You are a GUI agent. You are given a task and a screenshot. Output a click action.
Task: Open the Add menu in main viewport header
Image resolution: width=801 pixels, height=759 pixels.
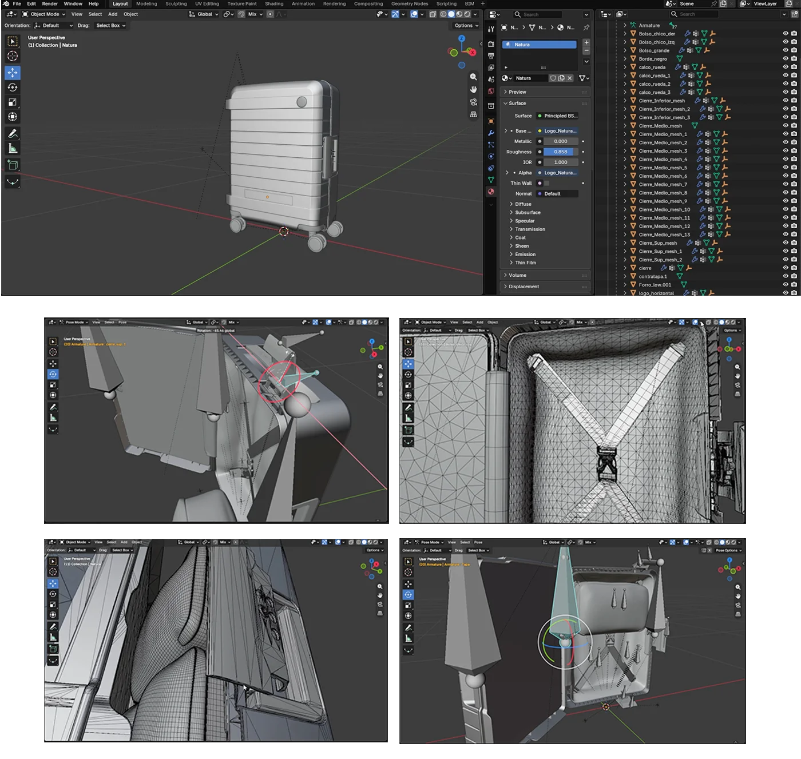coord(113,14)
